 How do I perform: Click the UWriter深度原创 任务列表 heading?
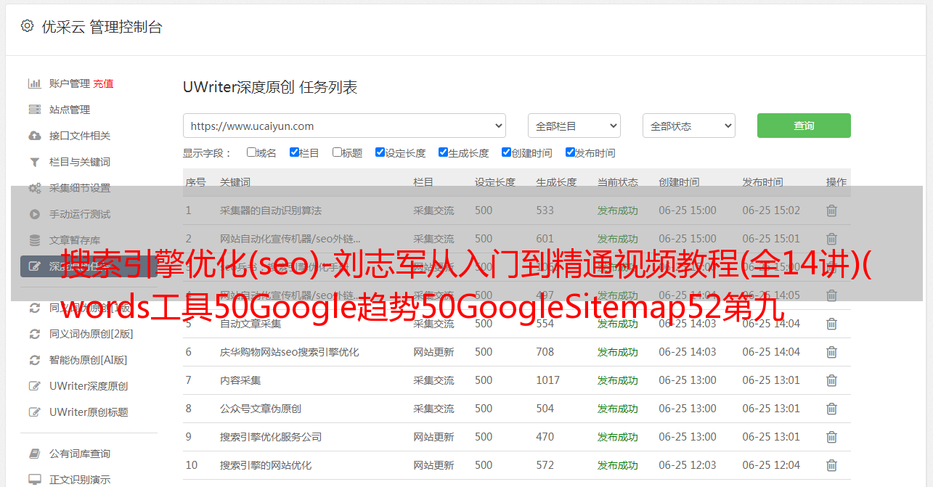(x=270, y=87)
